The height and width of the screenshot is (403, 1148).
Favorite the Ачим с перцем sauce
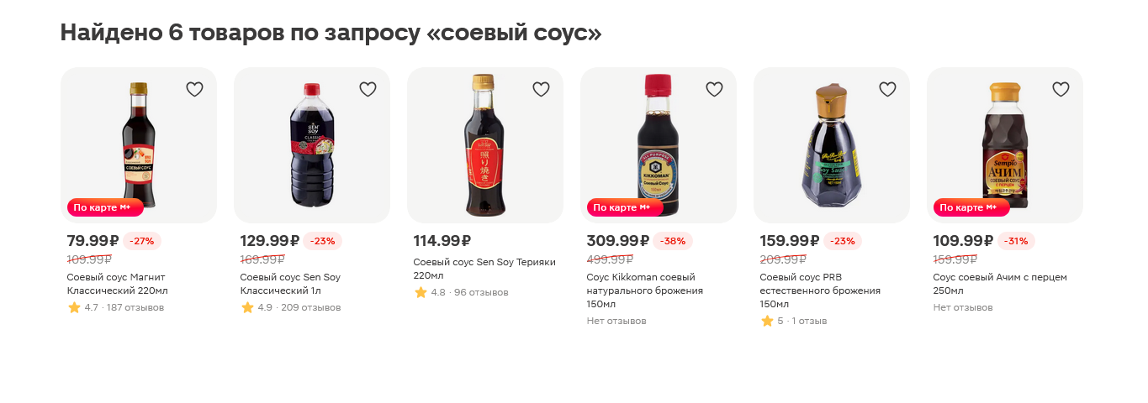[1061, 90]
